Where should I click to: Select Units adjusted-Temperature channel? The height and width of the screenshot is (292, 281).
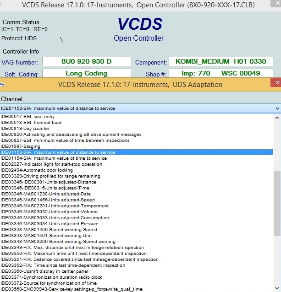coord(137,206)
